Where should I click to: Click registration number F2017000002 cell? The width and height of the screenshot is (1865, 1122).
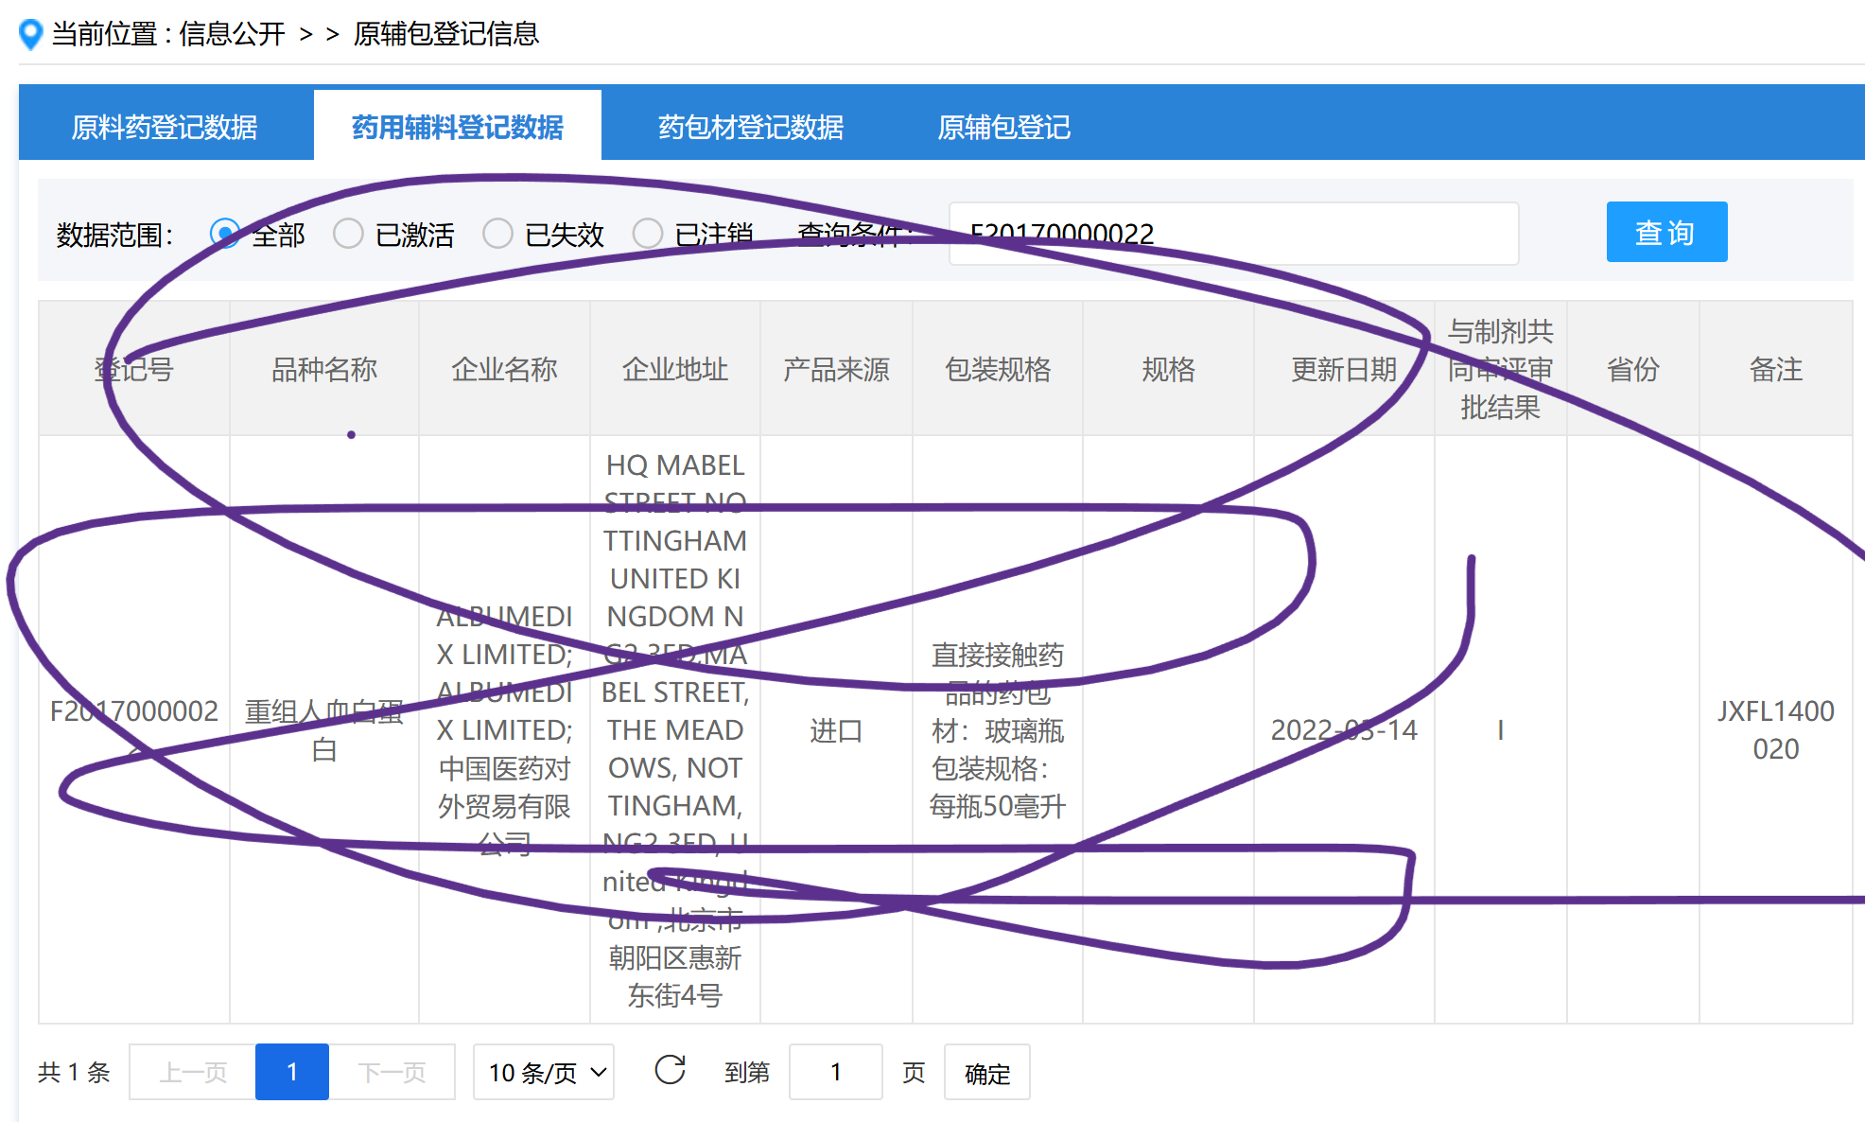click(x=133, y=711)
